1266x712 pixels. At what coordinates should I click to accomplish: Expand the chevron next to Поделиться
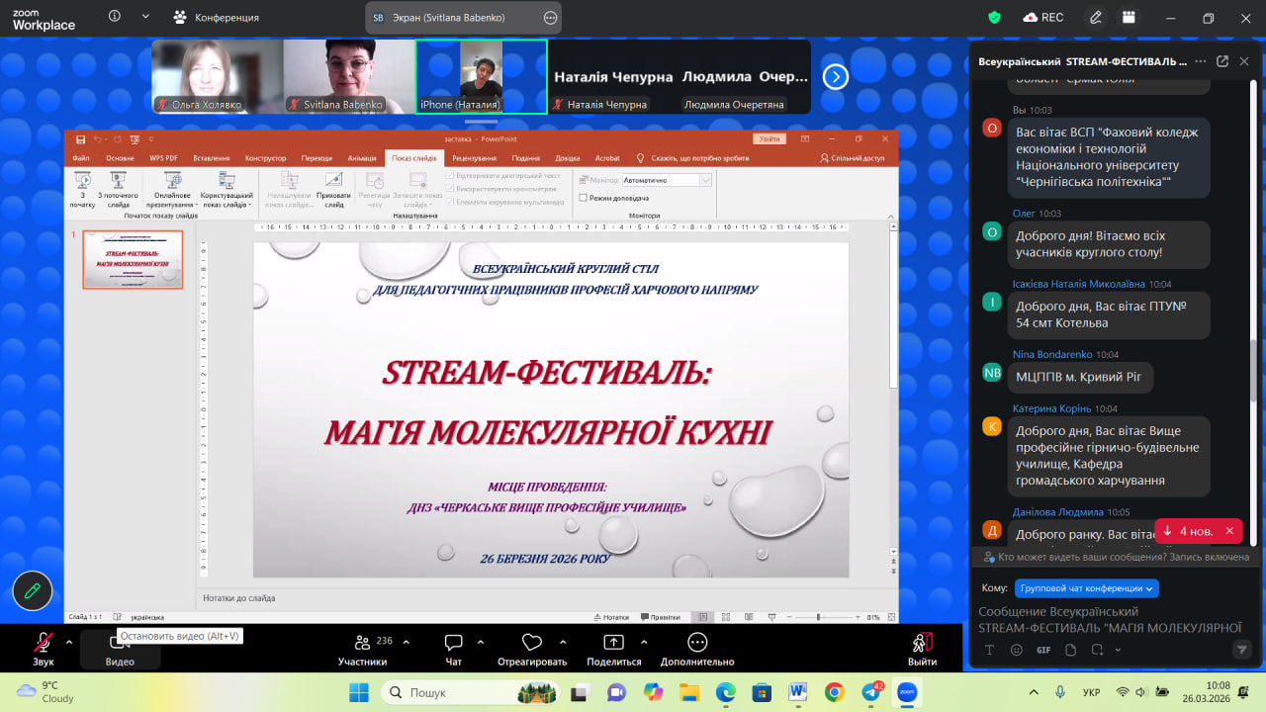tap(644, 642)
